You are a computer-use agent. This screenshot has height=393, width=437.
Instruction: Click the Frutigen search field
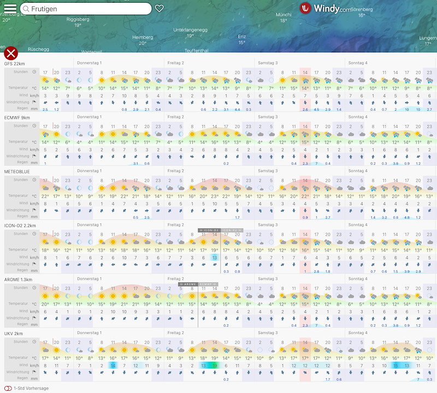(x=86, y=9)
